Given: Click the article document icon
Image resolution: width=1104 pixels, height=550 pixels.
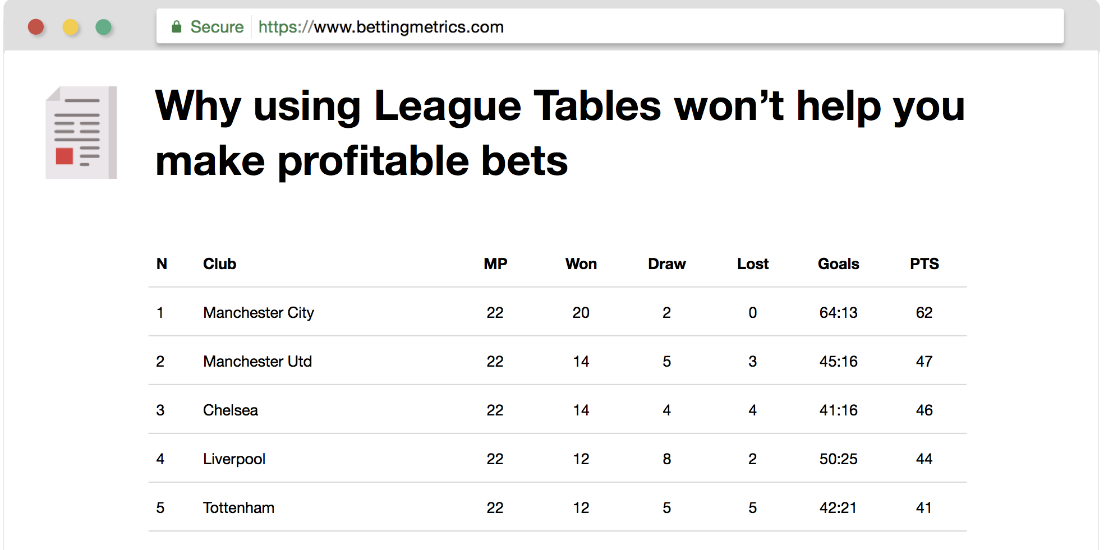Looking at the screenshot, I should (x=81, y=132).
